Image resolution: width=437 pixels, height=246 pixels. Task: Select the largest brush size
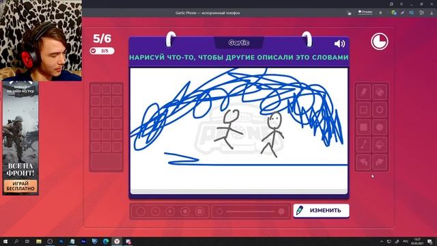coord(199,211)
